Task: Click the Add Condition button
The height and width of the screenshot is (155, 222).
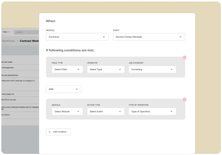Action: (58, 132)
